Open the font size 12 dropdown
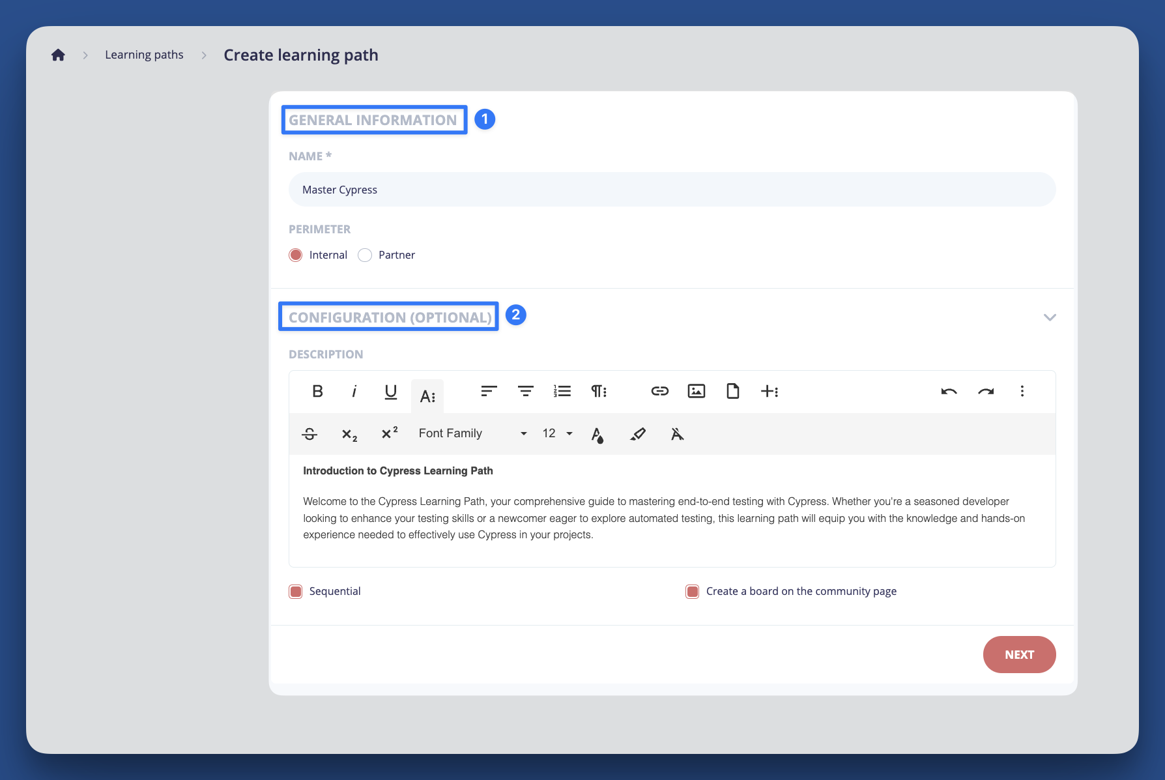 (x=557, y=433)
